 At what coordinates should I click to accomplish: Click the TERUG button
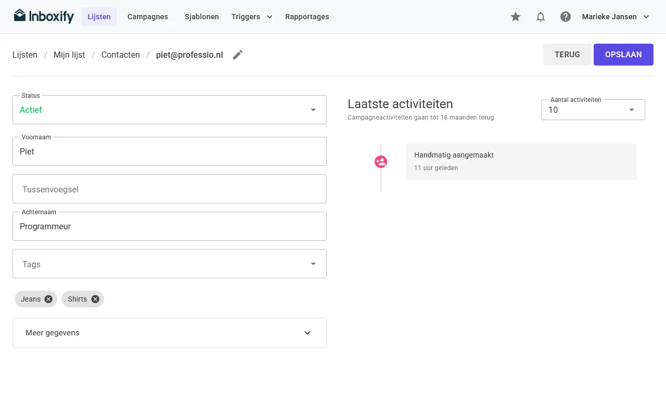coord(567,55)
